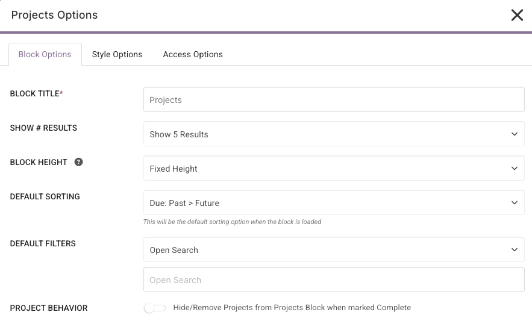This screenshot has height=318, width=532.
Task: Click the Block Title text field
Action: [x=333, y=100]
